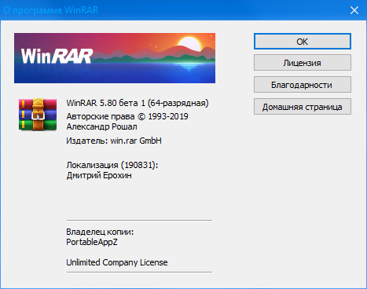Screen dimensions: 367x289
Task: Click the WinRAR sunset banner image
Action: point(115,58)
